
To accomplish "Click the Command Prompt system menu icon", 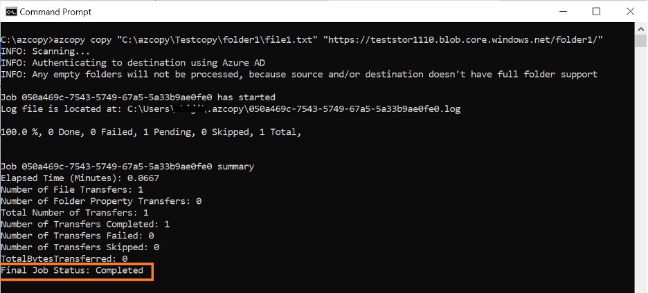I will 10,12.
